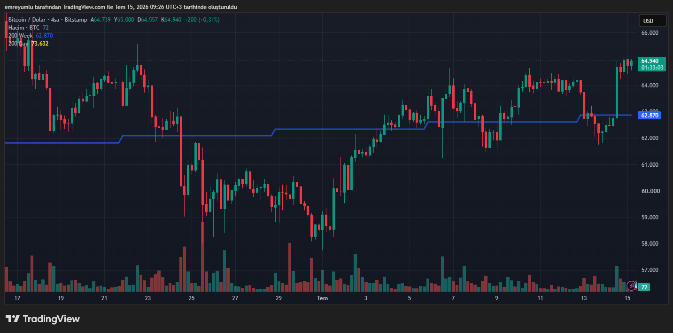
Task: Click the 64.000 price axis label
Action: click(x=650, y=85)
